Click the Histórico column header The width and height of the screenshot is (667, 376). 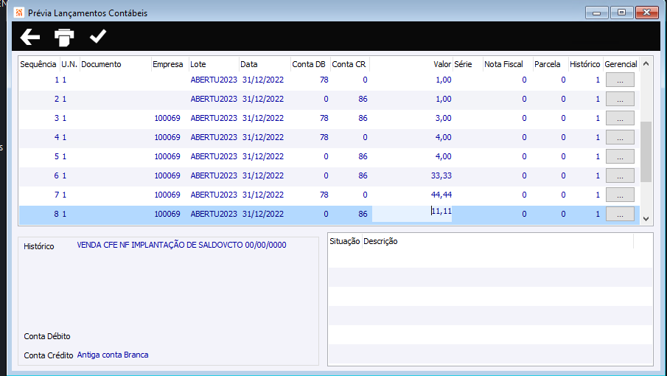coord(585,64)
